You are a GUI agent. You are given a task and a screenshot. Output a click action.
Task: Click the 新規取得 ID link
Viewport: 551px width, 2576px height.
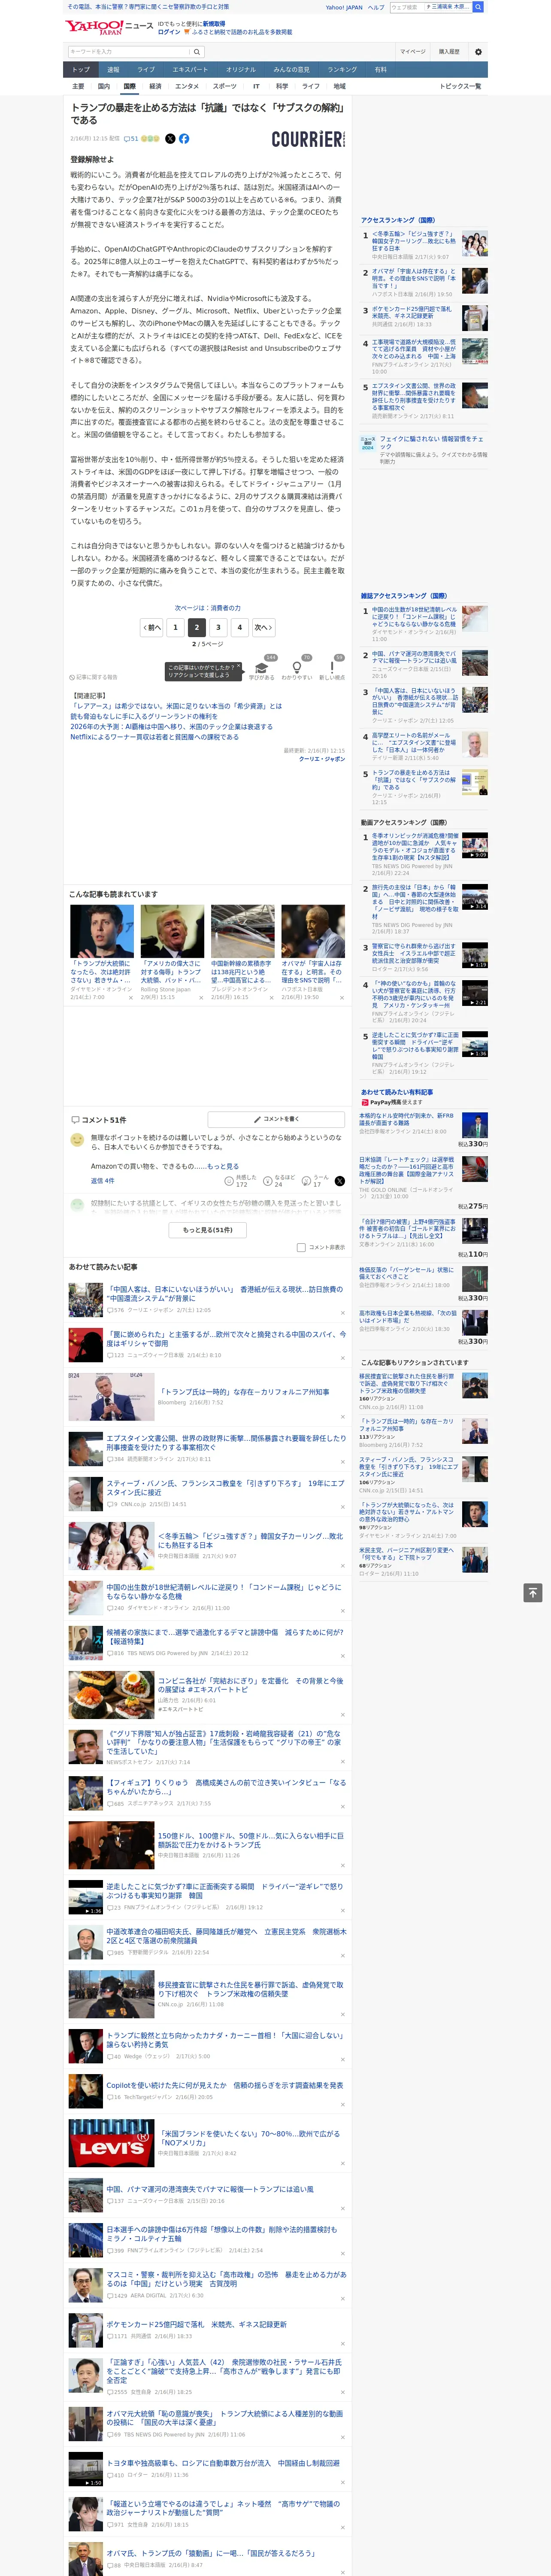coord(214,23)
